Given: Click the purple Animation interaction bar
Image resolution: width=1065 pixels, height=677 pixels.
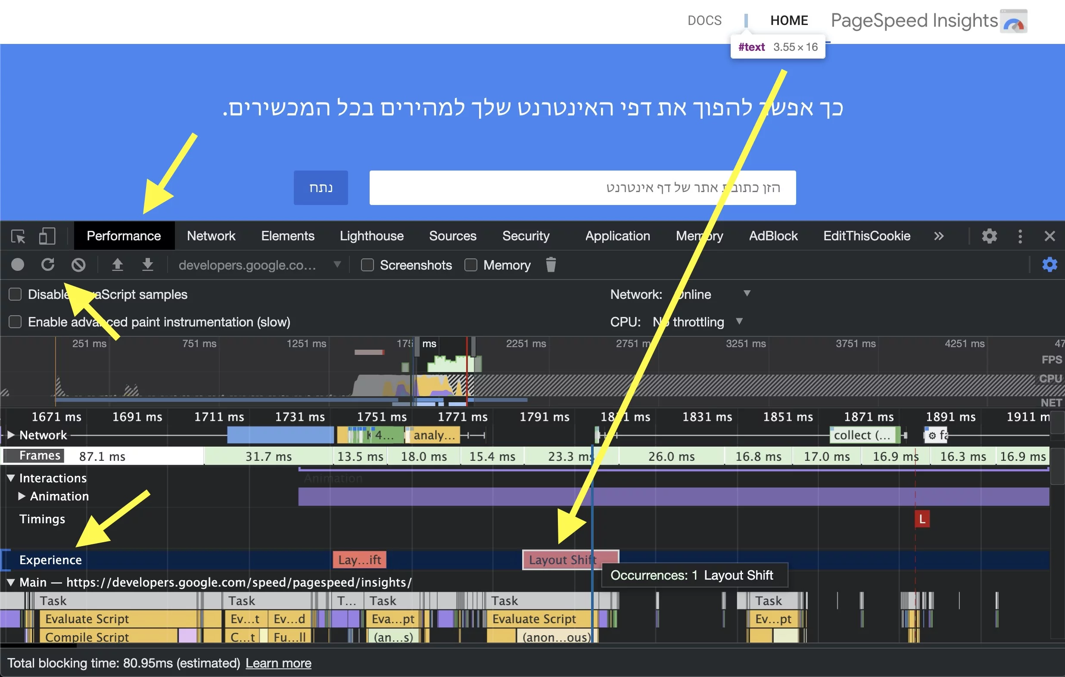Looking at the screenshot, I should [673, 497].
